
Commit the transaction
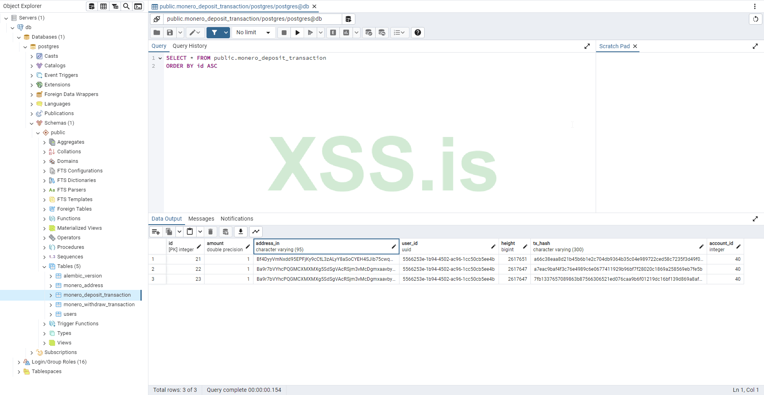(369, 33)
